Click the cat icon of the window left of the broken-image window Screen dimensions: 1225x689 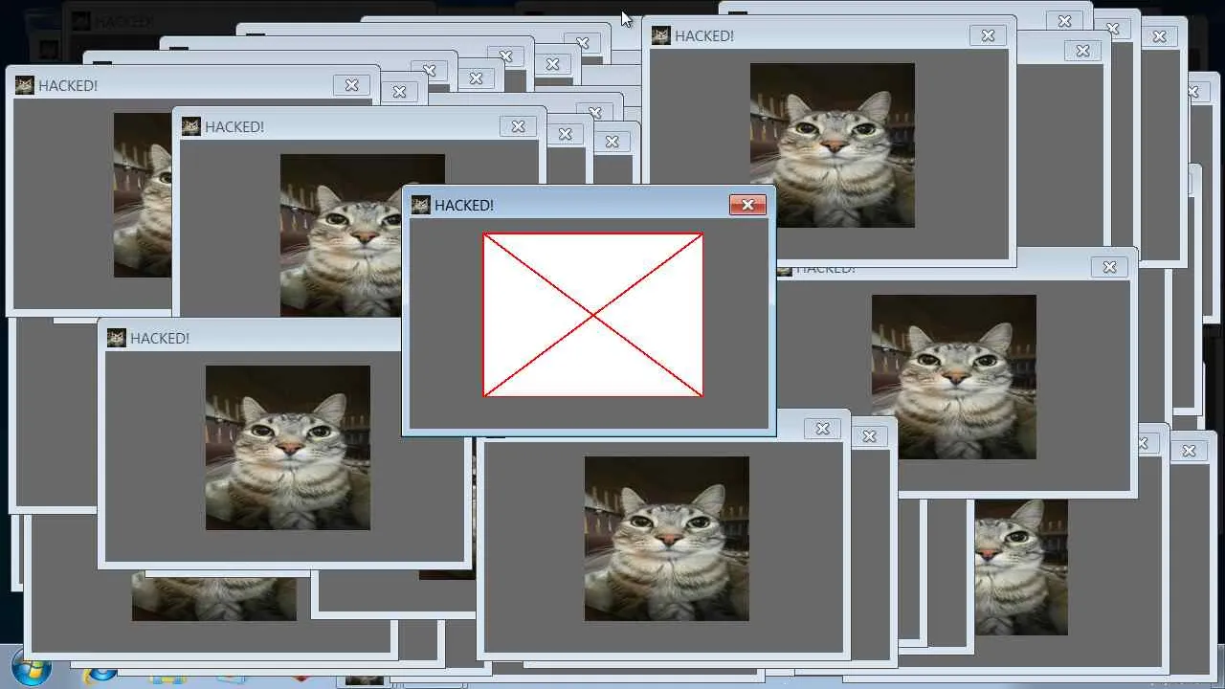click(x=191, y=126)
